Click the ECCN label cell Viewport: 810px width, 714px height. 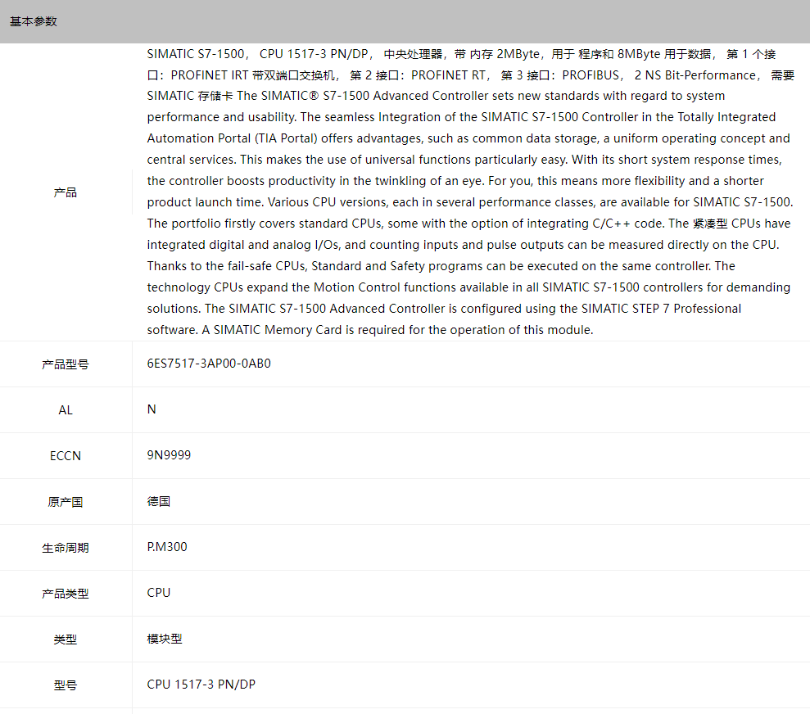point(66,456)
